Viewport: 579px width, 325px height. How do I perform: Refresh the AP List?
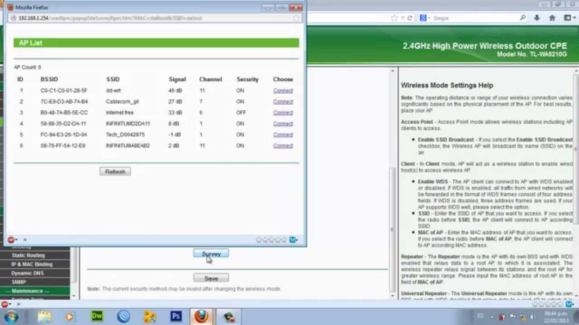(115, 172)
